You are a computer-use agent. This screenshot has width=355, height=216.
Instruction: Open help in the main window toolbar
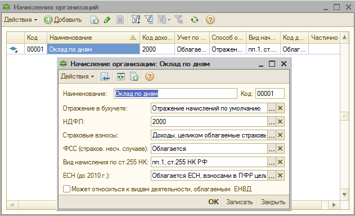click(x=210, y=20)
